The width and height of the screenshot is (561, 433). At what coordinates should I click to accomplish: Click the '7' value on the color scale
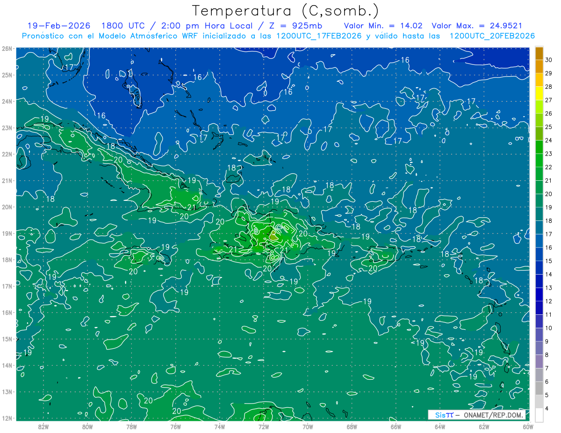click(x=547, y=369)
